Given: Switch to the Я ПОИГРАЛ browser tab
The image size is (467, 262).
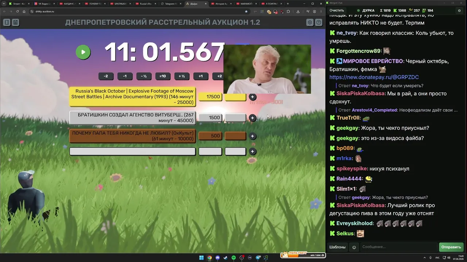Looking at the screenshot, I should (x=271, y=4).
